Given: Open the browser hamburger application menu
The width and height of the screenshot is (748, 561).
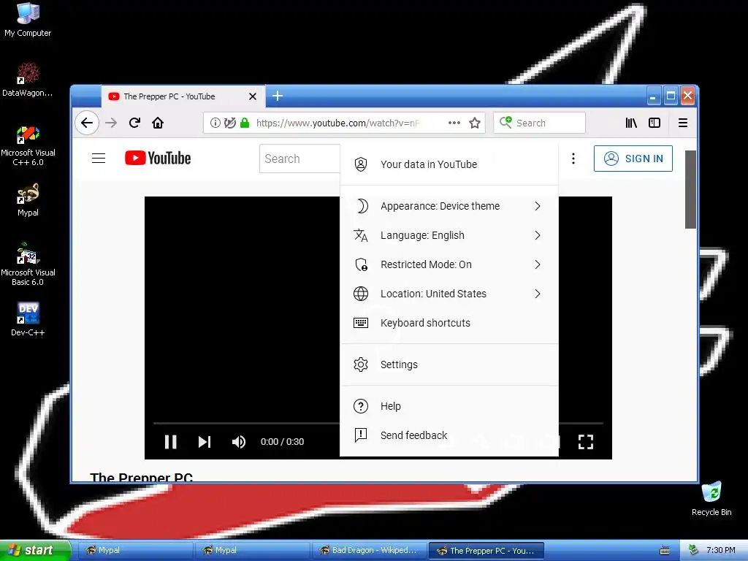Looking at the screenshot, I should 683,123.
